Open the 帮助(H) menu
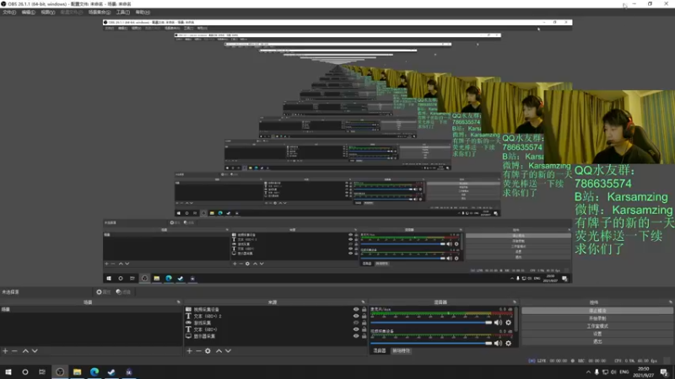This screenshot has width=675, height=379. pyautogui.click(x=143, y=13)
